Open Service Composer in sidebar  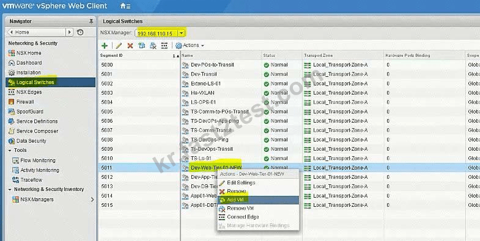(x=37, y=131)
